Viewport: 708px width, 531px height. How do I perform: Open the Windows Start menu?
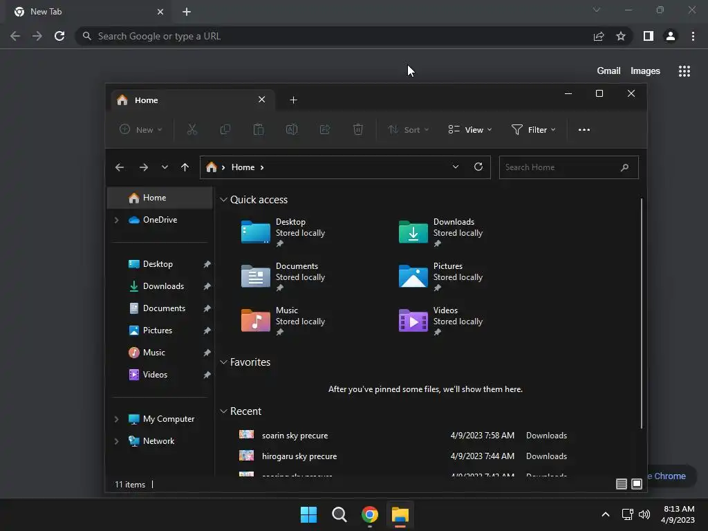309,514
